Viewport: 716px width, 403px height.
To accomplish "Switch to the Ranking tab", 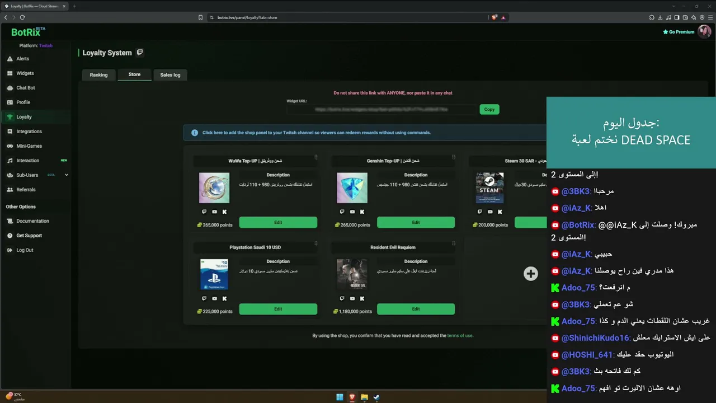I will pyautogui.click(x=98, y=75).
